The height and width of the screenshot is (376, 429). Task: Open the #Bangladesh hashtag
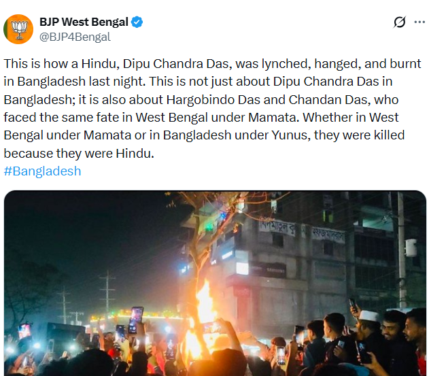(x=43, y=171)
